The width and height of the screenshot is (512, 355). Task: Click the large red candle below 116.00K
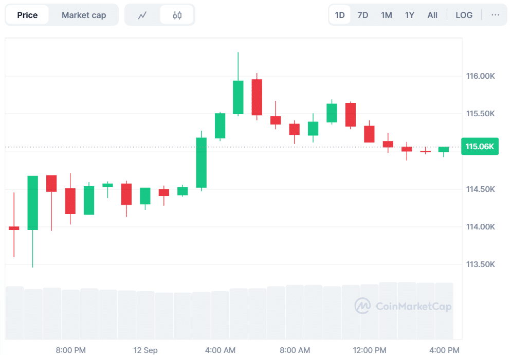pyautogui.click(x=257, y=97)
